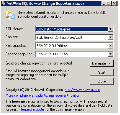Click the Request a quote link
The image size is (120, 115).
(x=32, y=109)
